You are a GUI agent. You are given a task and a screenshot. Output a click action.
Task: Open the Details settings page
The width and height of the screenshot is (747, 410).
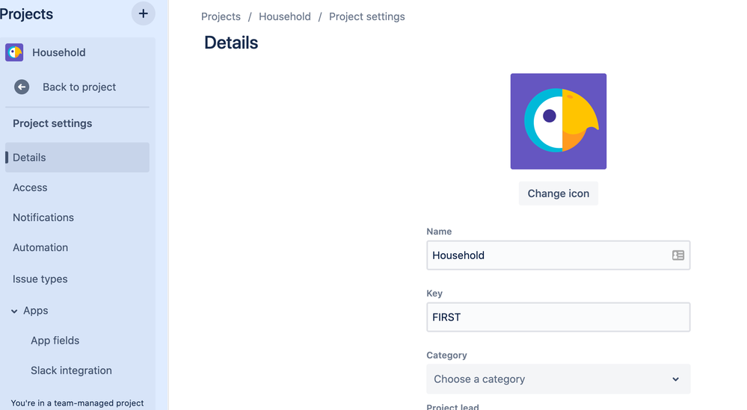coord(77,158)
